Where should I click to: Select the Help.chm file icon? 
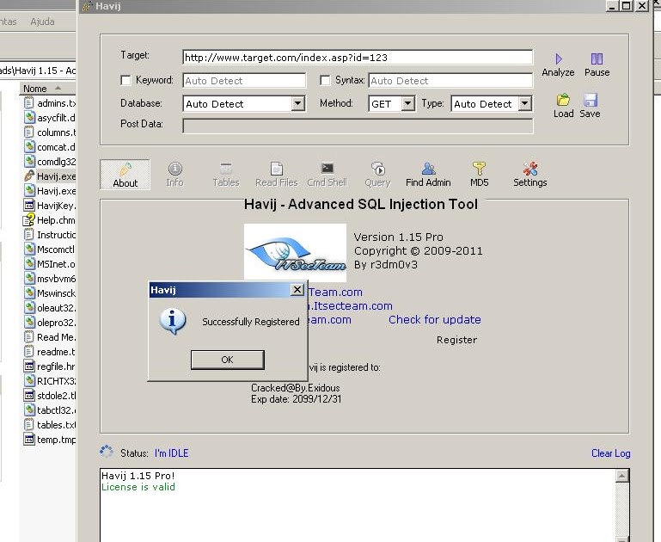[x=28, y=219]
